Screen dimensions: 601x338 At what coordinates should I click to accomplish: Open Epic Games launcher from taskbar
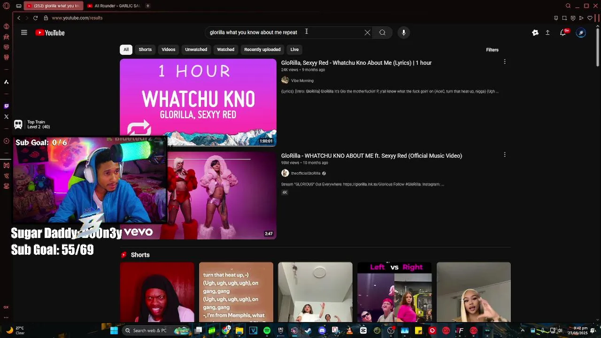[x=280, y=330]
